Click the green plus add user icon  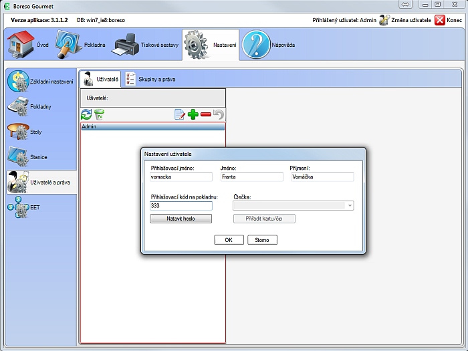[x=193, y=114]
